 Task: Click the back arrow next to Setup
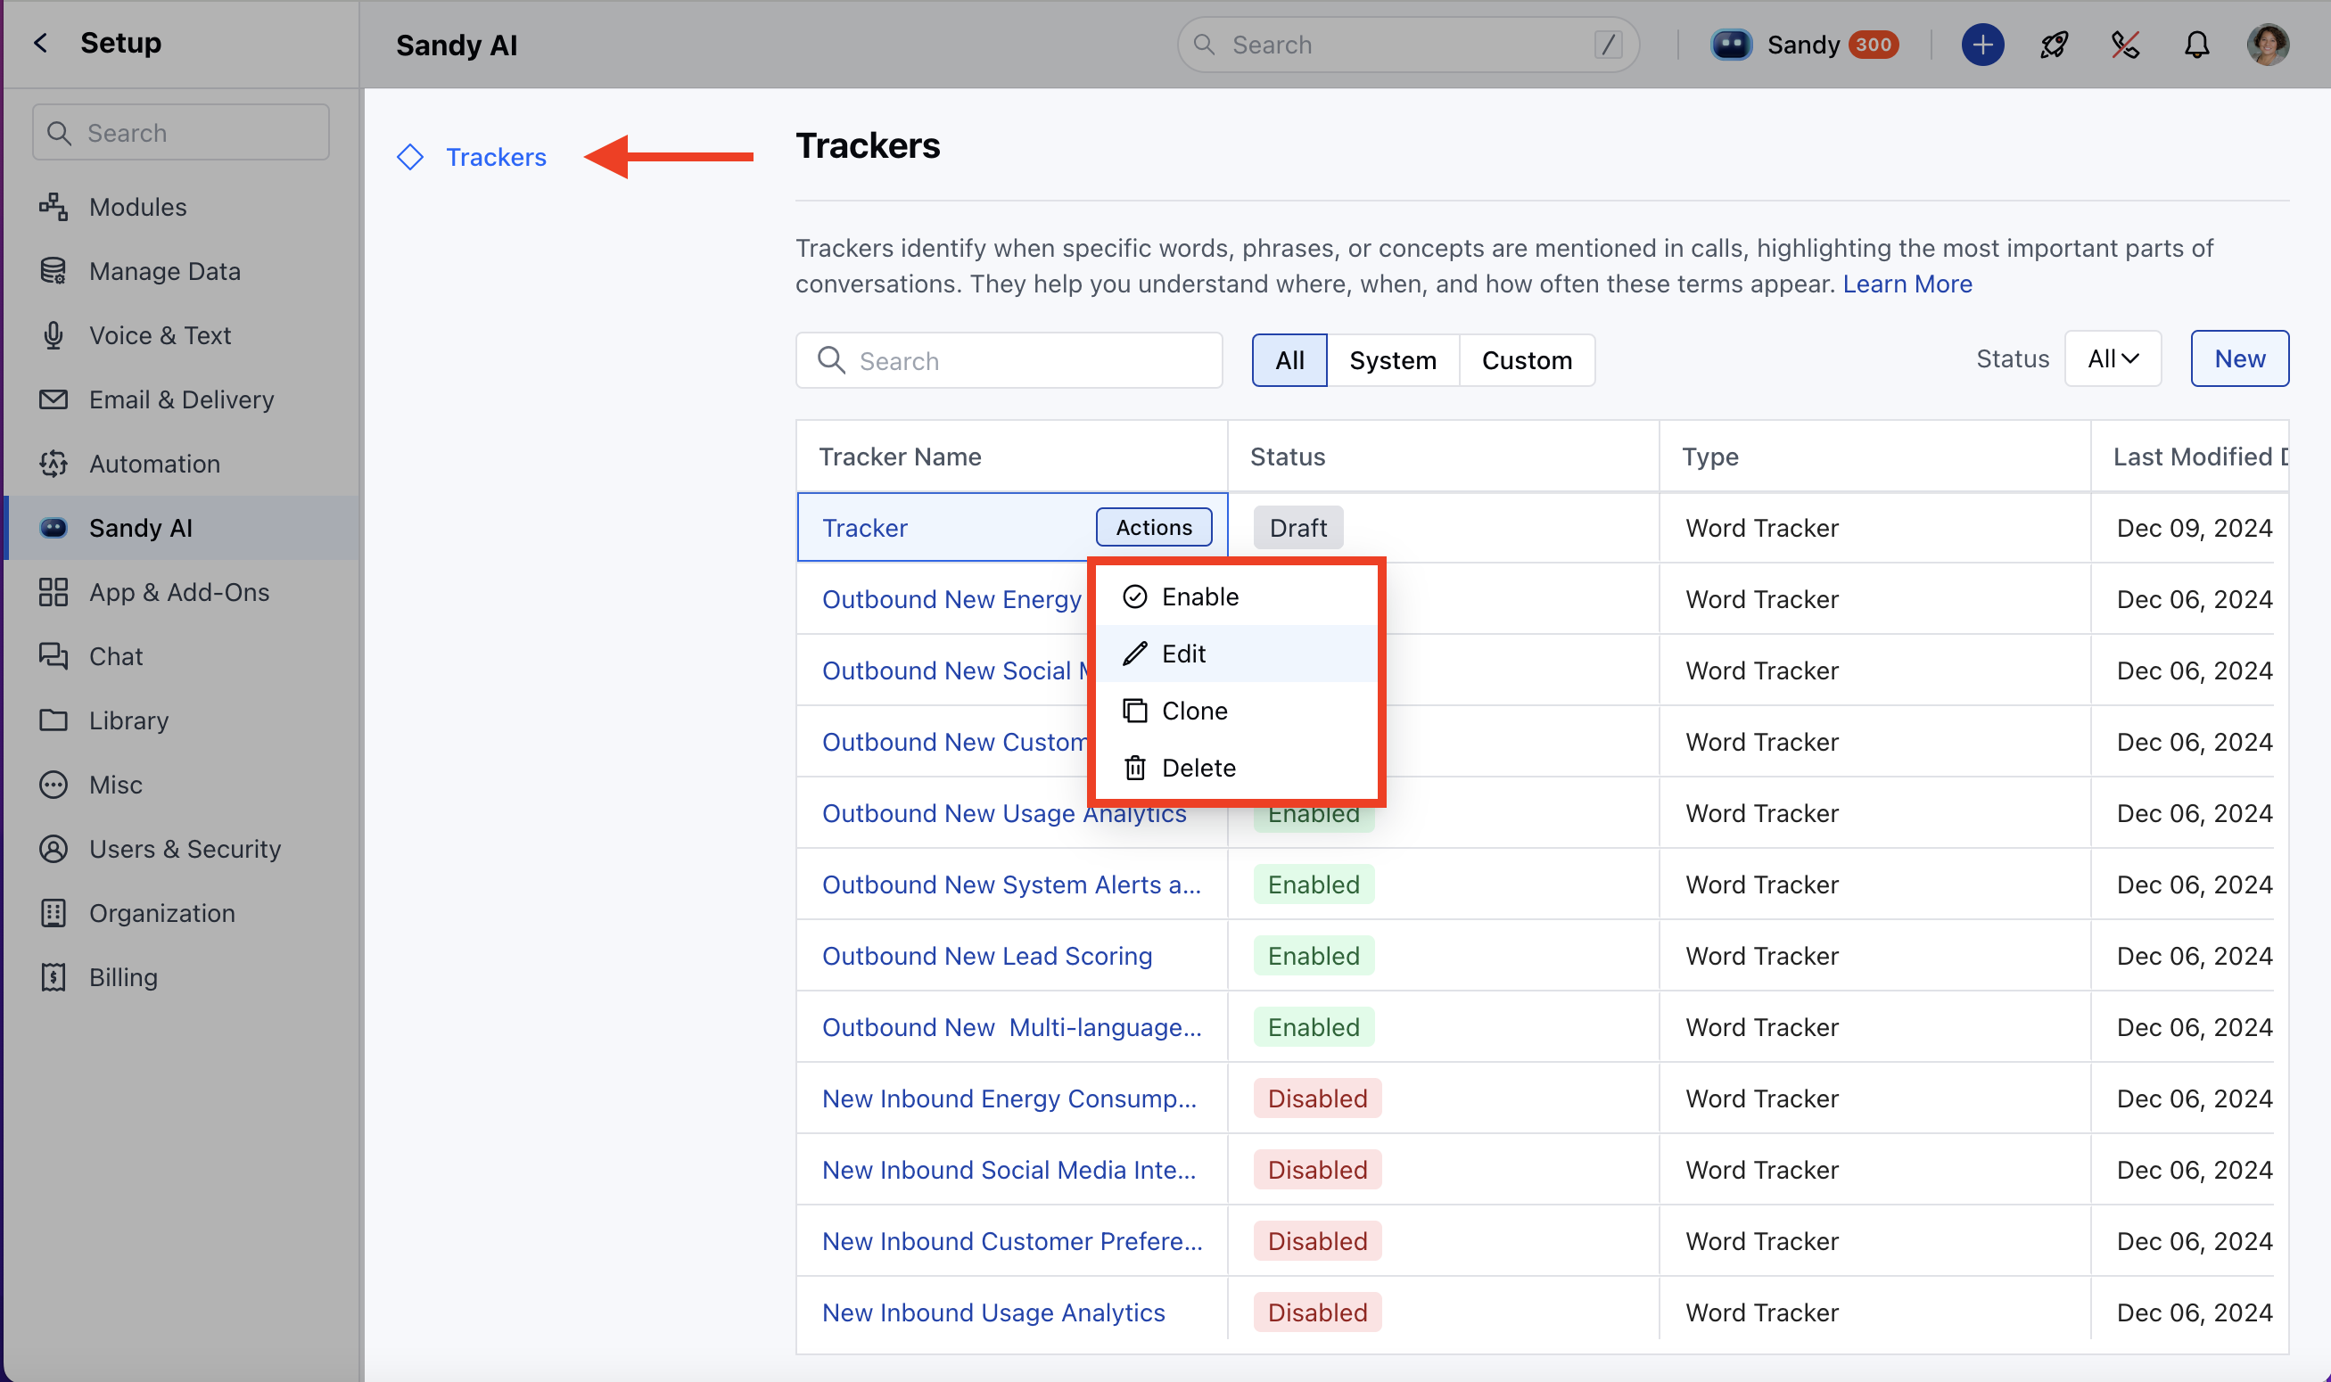click(40, 43)
